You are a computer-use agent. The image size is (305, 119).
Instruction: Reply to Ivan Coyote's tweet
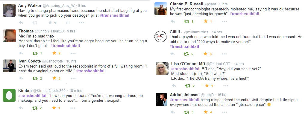(x=21, y=78)
